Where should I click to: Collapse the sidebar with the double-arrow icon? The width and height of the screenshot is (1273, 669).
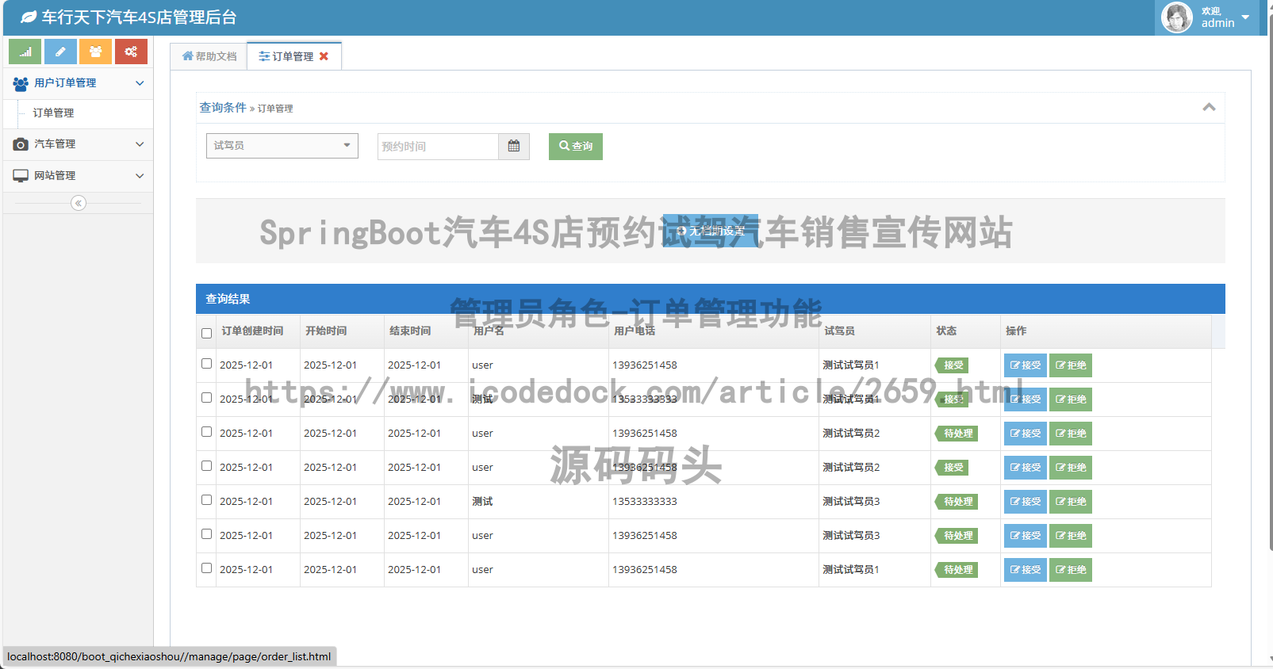click(x=78, y=204)
